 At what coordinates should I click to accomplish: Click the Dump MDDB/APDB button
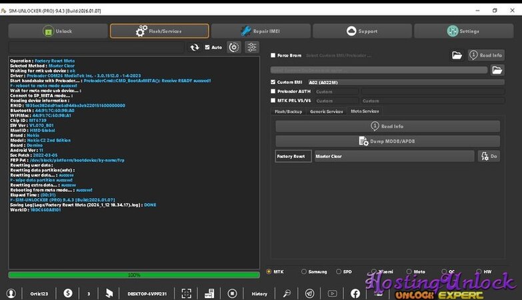point(387,141)
